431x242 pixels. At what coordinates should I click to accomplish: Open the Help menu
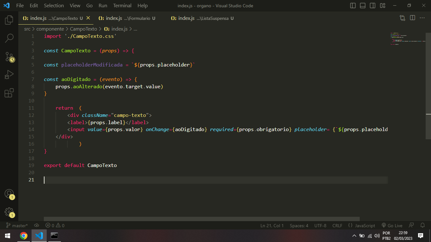coord(143,6)
